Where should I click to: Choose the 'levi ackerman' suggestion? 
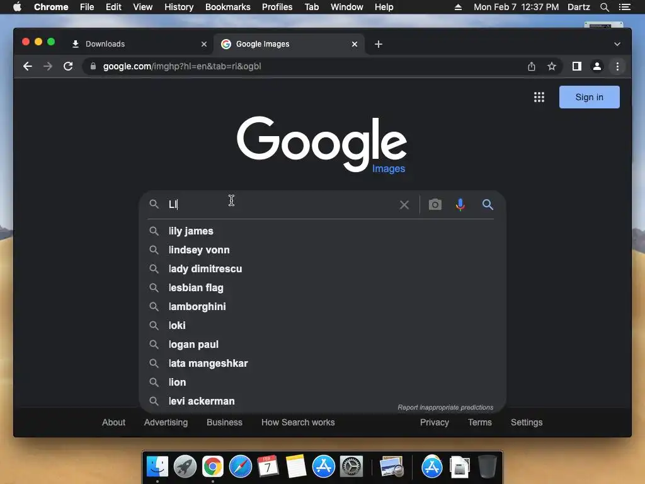click(x=322, y=401)
